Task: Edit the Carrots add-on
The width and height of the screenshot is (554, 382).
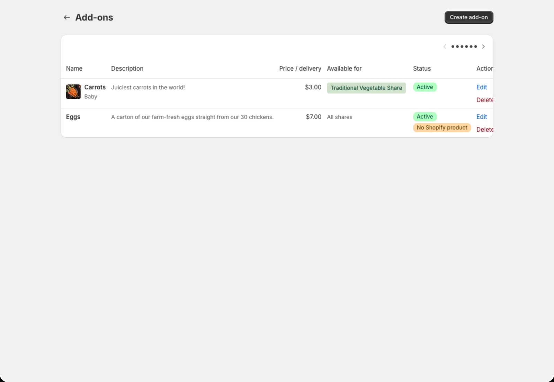Action: pyautogui.click(x=482, y=87)
